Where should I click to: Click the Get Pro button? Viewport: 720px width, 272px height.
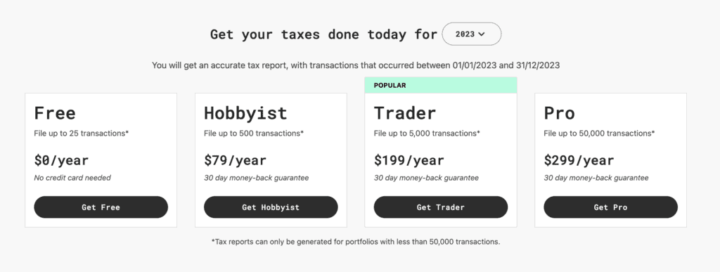[x=611, y=207]
